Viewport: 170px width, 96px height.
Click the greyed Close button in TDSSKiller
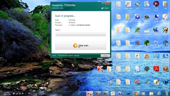105,56
